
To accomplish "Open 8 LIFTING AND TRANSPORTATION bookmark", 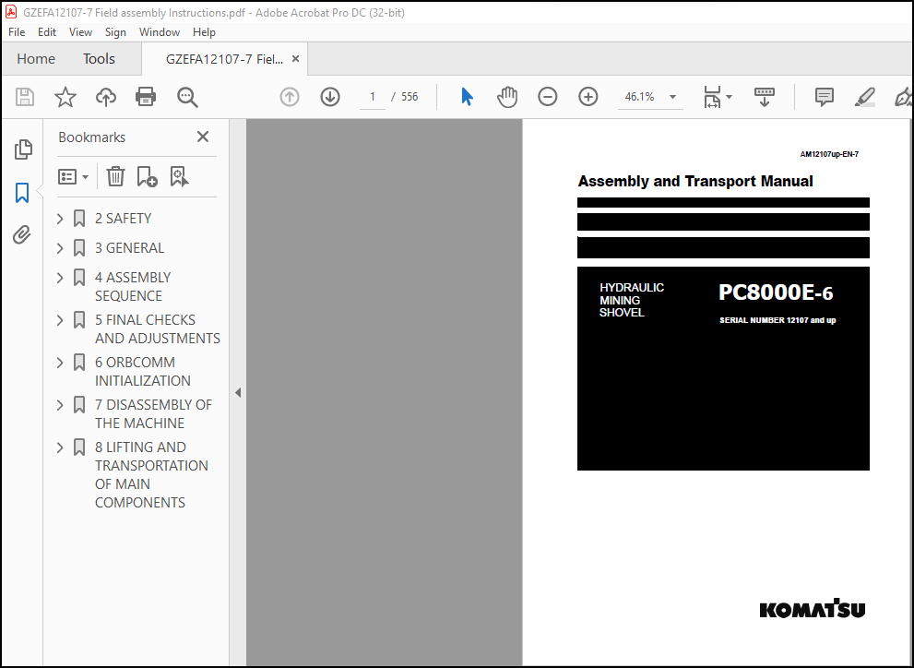I will [x=151, y=475].
